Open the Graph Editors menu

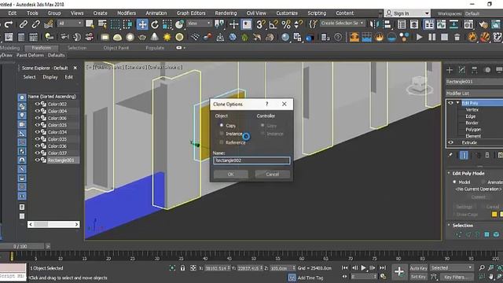coord(191,13)
